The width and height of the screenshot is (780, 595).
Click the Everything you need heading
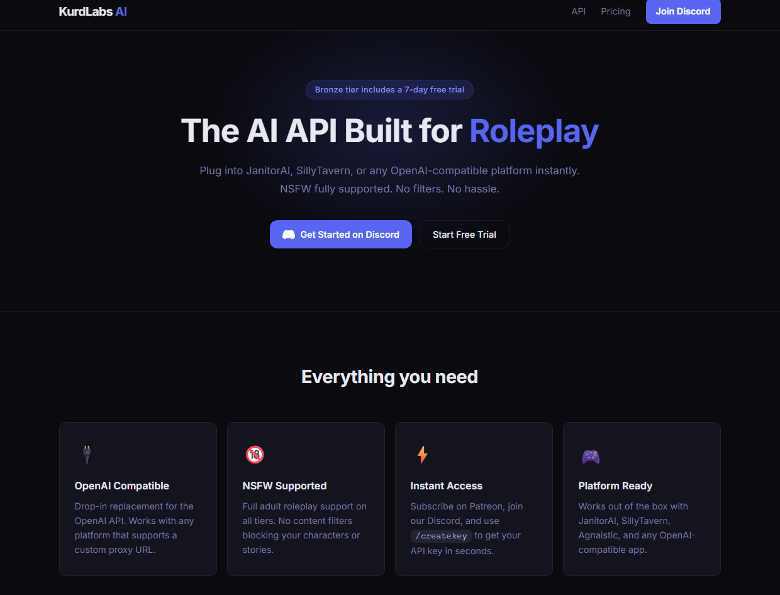tap(389, 376)
